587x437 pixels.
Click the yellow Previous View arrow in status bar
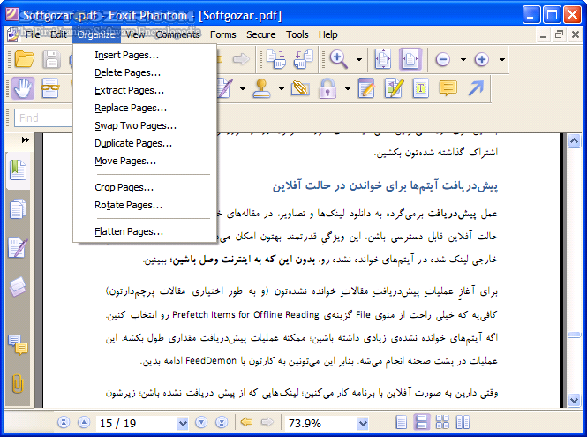(x=246, y=422)
